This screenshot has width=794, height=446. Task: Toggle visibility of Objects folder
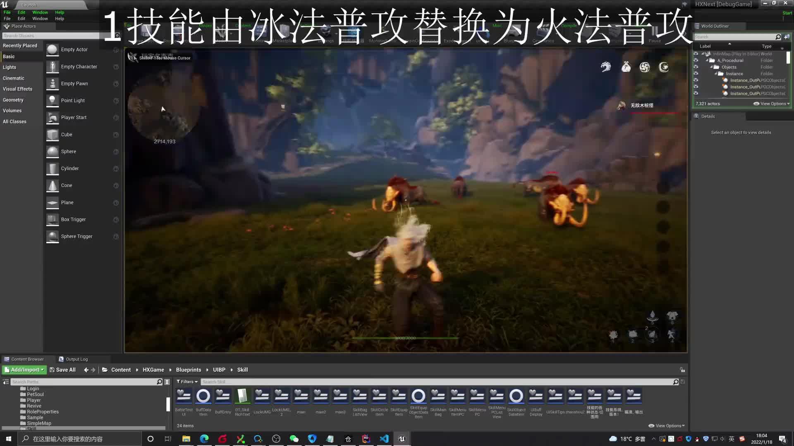click(696, 67)
